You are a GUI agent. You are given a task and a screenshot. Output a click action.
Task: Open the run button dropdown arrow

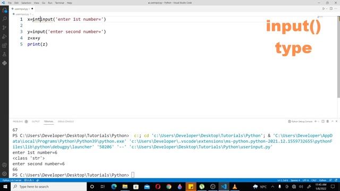(327, 8)
